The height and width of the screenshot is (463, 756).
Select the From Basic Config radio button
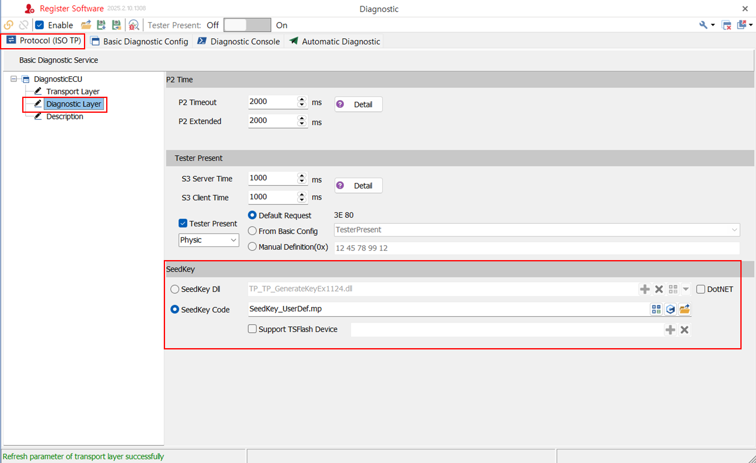252,231
